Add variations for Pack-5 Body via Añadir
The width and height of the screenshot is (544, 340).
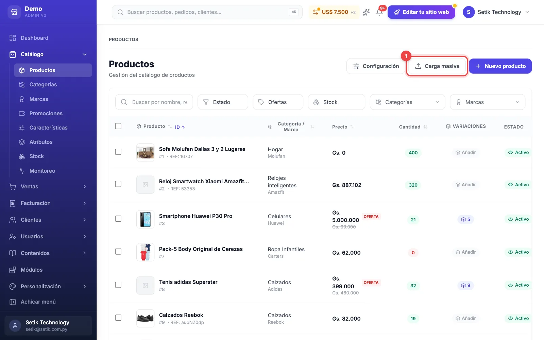click(x=465, y=252)
